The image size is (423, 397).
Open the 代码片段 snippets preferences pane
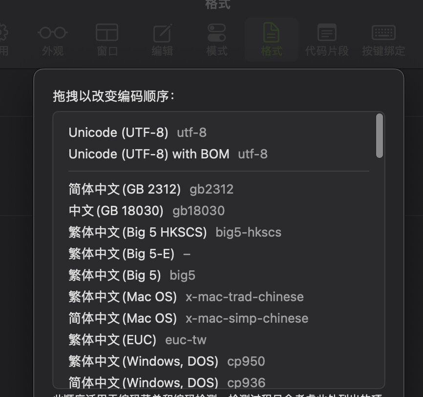pos(327,40)
